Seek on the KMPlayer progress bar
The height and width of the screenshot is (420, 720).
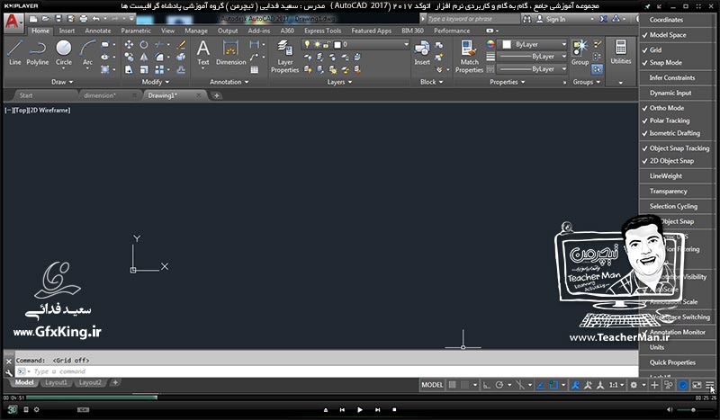360,398
